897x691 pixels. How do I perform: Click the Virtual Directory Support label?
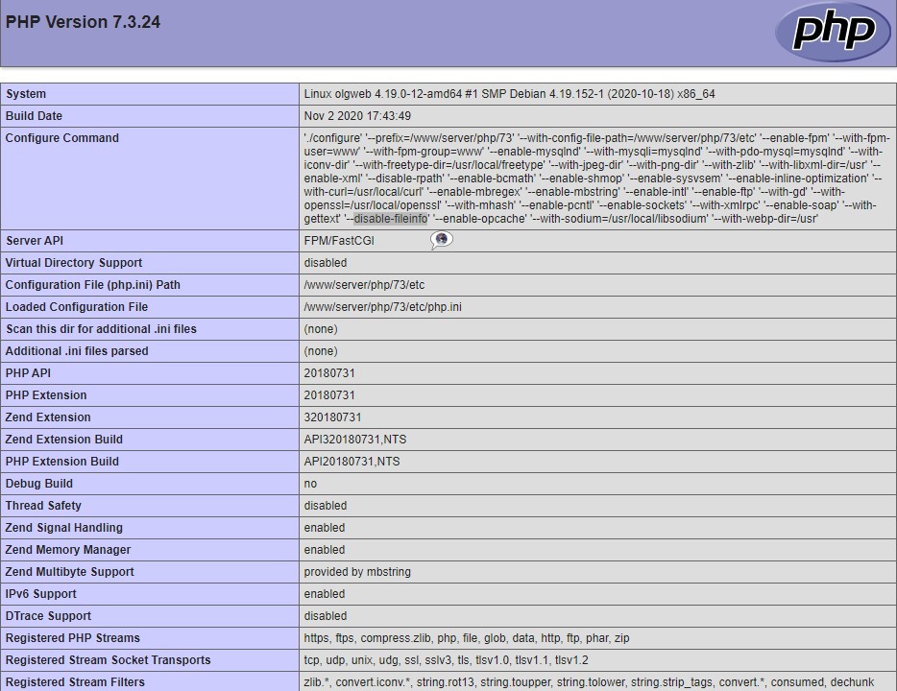pyautogui.click(x=74, y=262)
